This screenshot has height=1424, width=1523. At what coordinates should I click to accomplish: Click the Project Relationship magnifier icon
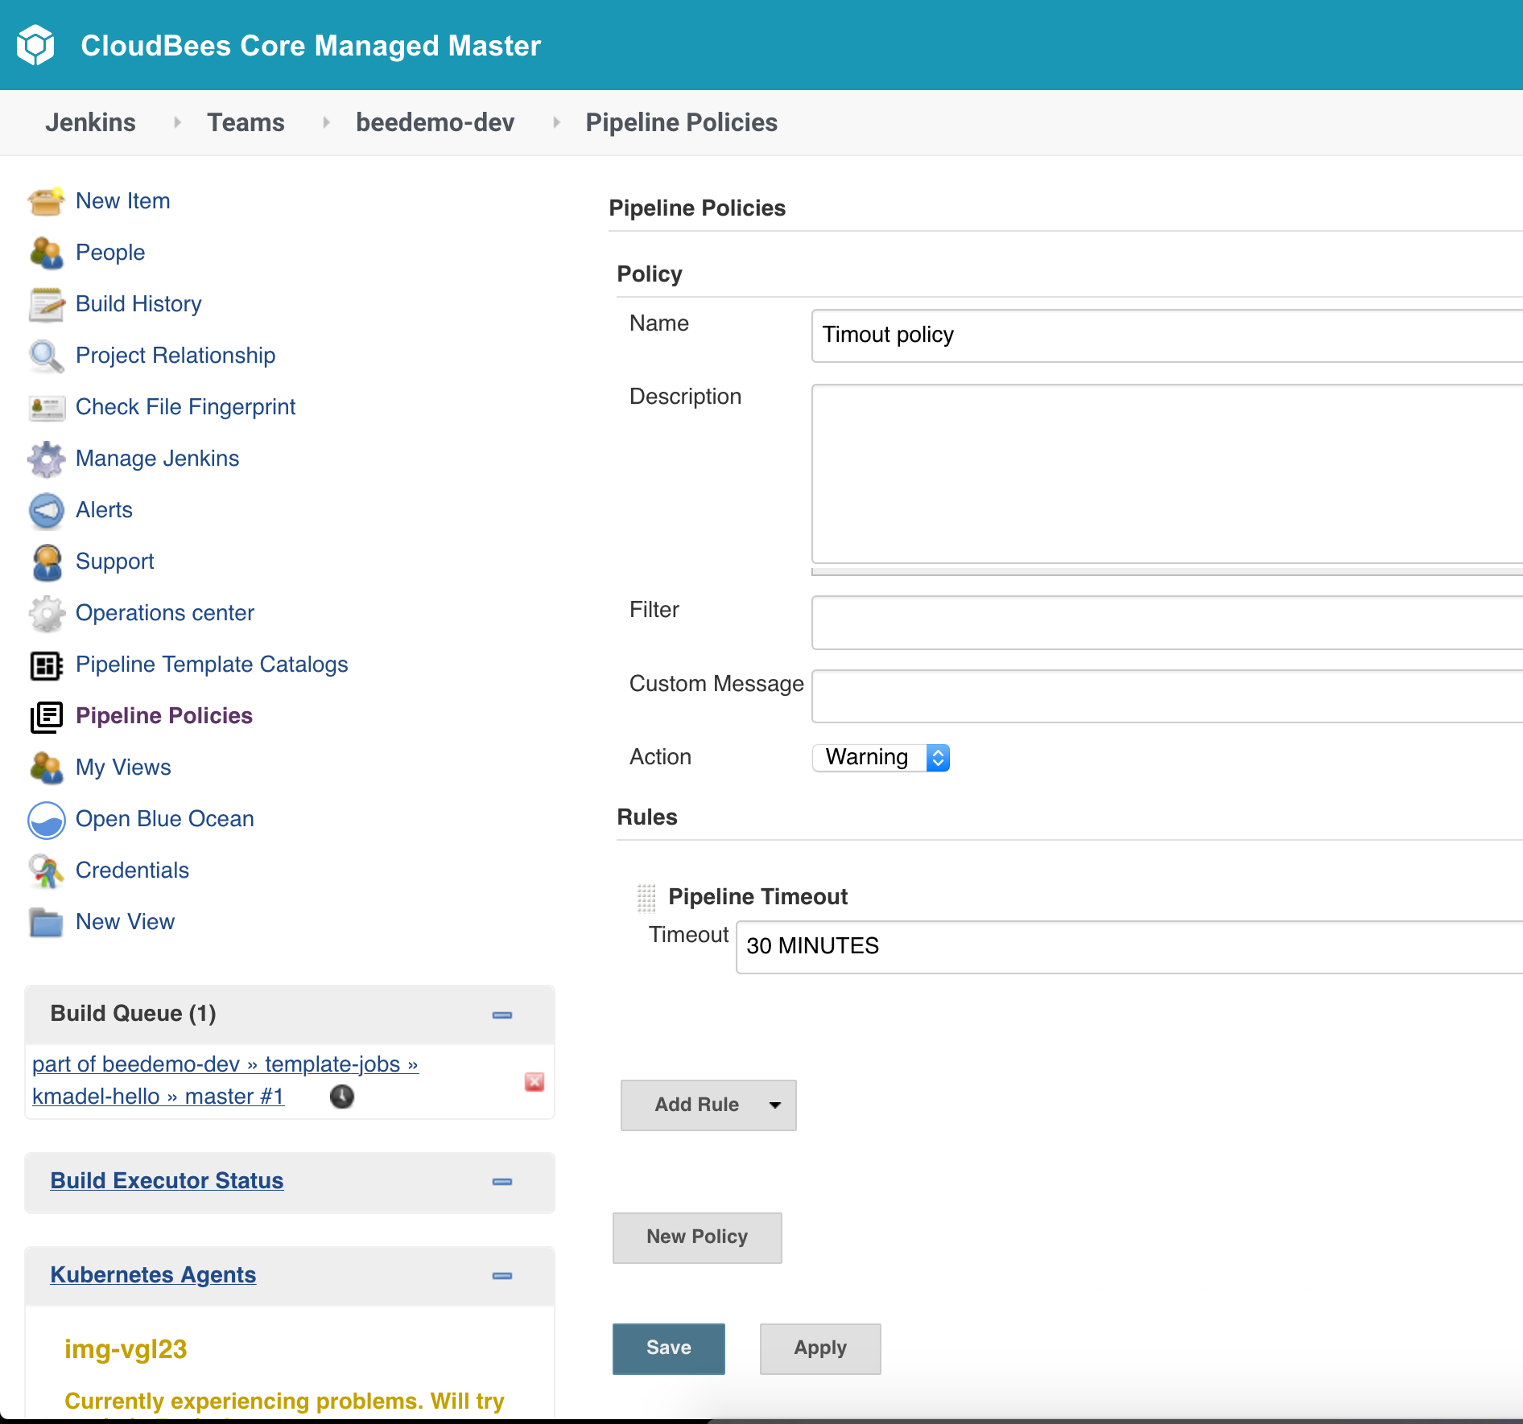point(46,356)
